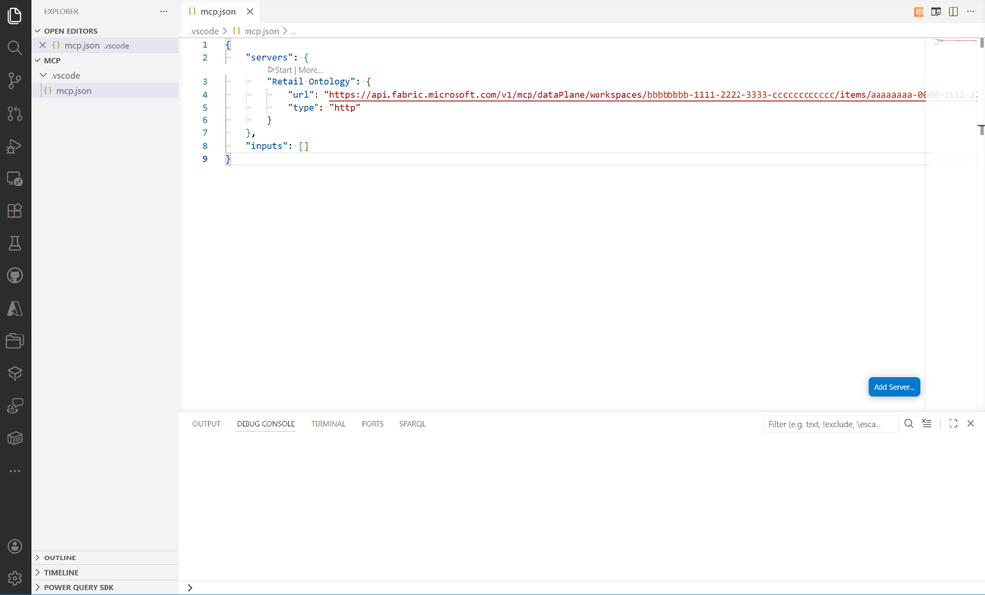Open the Azure view
The height and width of the screenshot is (595, 985).
click(x=15, y=308)
